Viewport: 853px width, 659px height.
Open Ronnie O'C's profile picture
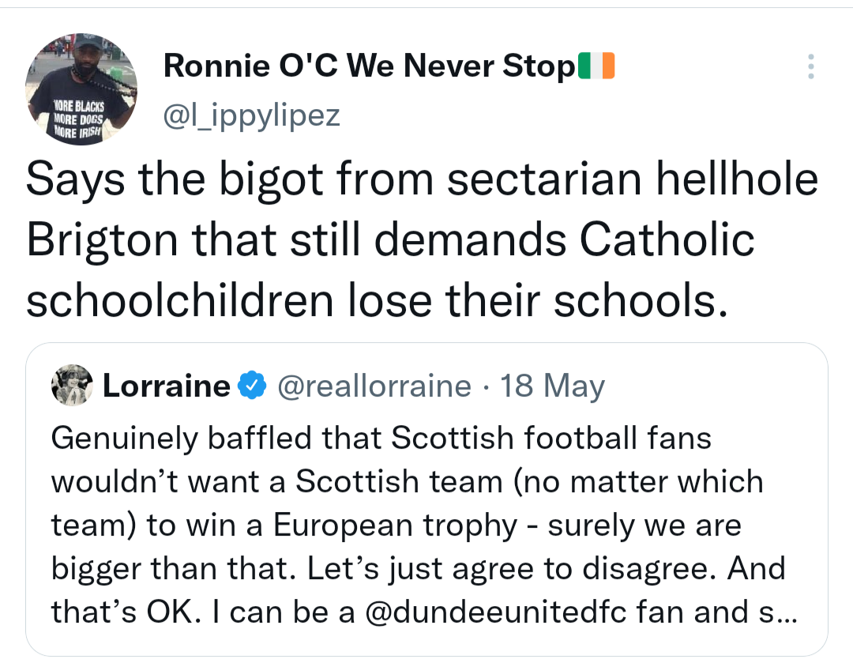coord(81,88)
